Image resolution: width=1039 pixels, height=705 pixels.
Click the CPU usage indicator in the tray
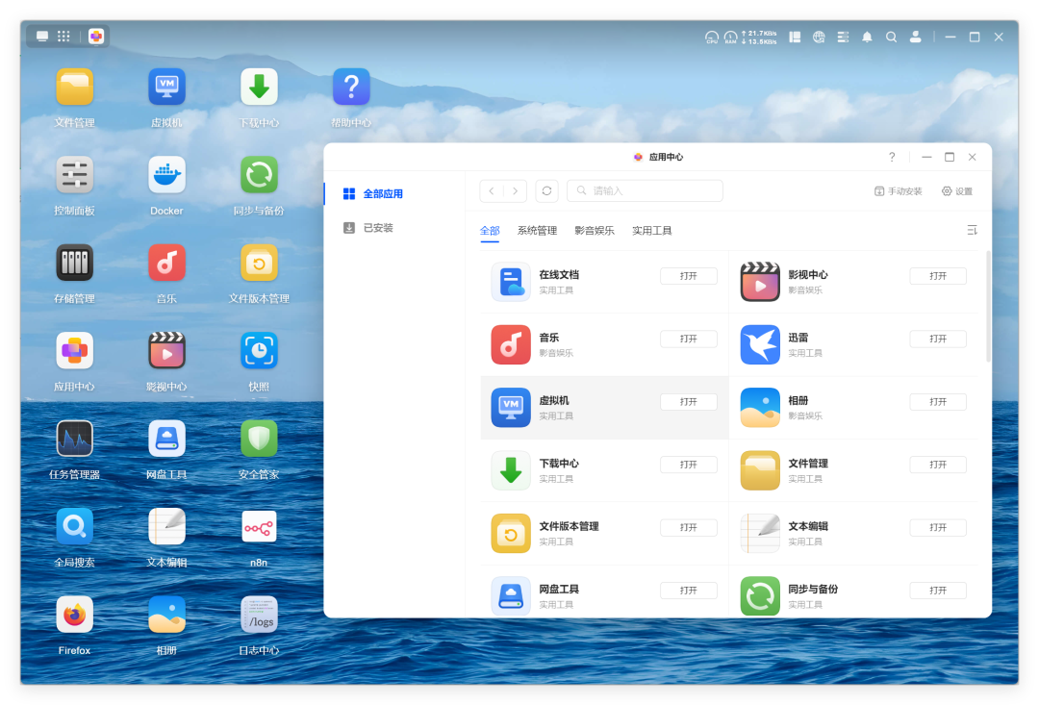[711, 37]
